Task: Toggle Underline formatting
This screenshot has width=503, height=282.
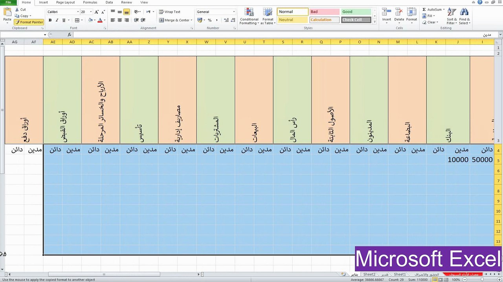Action: (63, 20)
